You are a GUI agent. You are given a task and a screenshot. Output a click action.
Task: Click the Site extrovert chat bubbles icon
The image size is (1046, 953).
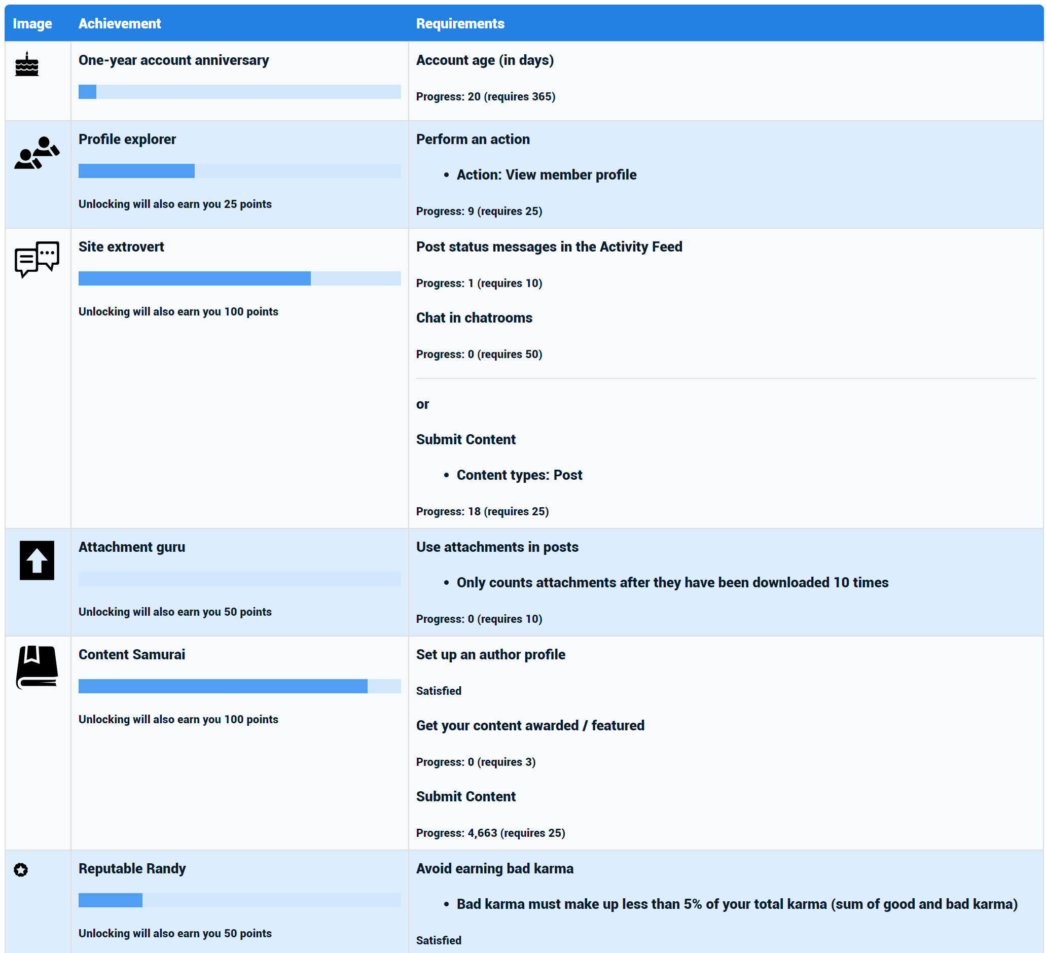(x=37, y=259)
